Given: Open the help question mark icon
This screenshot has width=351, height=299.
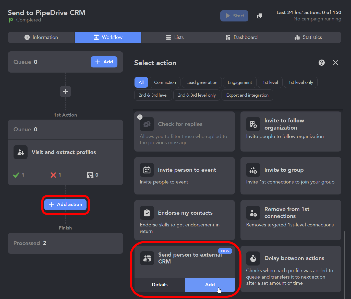Looking at the screenshot, I should 321,63.
